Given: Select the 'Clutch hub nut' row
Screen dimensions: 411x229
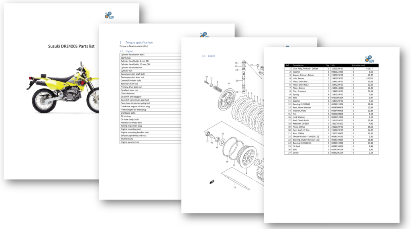Looking at the screenshot, I should (151, 93).
